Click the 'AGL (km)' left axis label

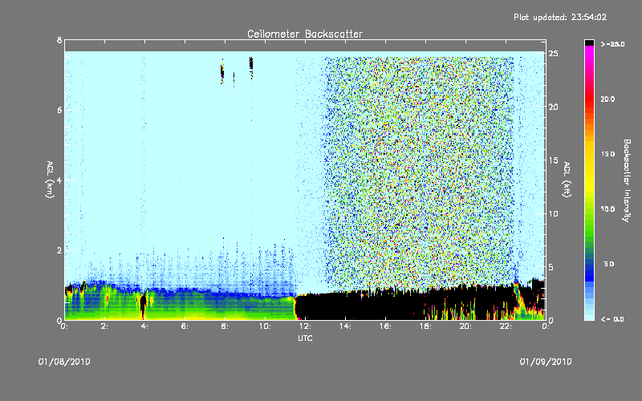tap(50, 180)
